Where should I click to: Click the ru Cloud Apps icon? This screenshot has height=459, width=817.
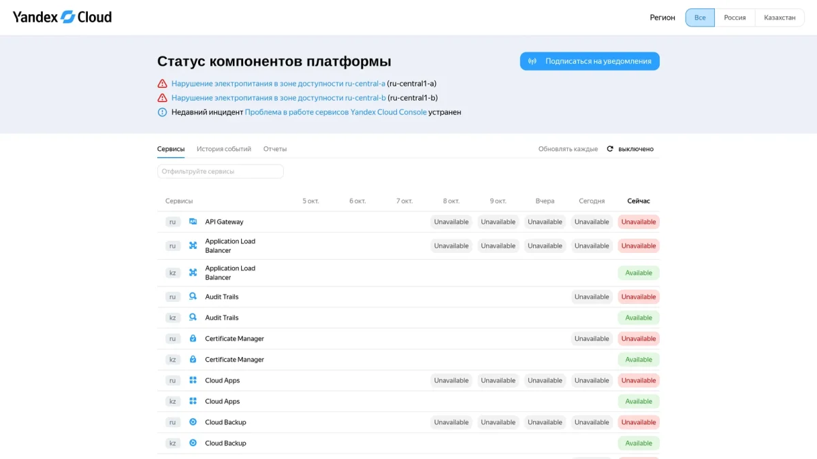pyautogui.click(x=193, y=380)
